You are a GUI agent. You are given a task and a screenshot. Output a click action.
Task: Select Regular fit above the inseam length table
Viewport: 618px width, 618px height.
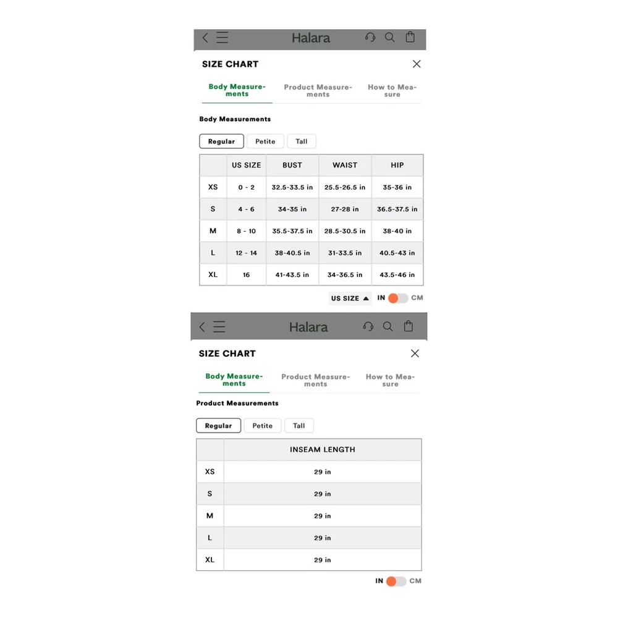pyautogui.click(x=218, y=426)
